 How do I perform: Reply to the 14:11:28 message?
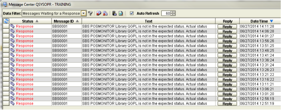click(x=227, y=26)
